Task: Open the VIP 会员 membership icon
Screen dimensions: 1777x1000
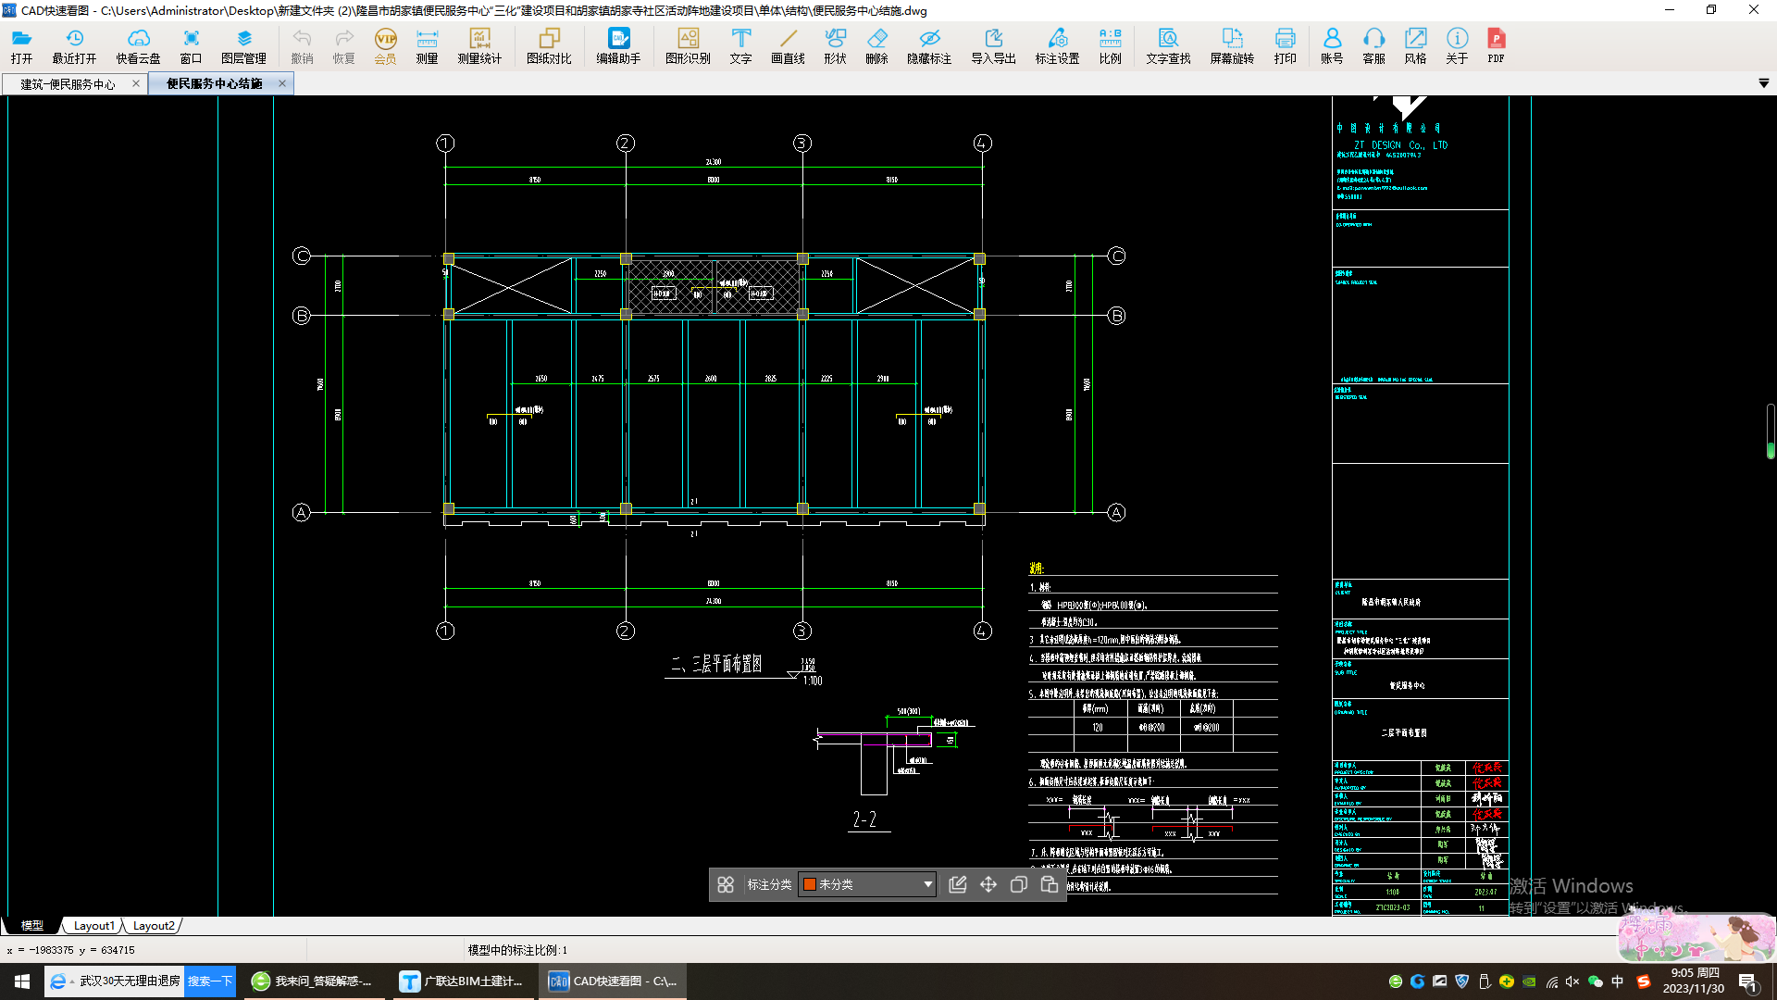Action: 385,45
